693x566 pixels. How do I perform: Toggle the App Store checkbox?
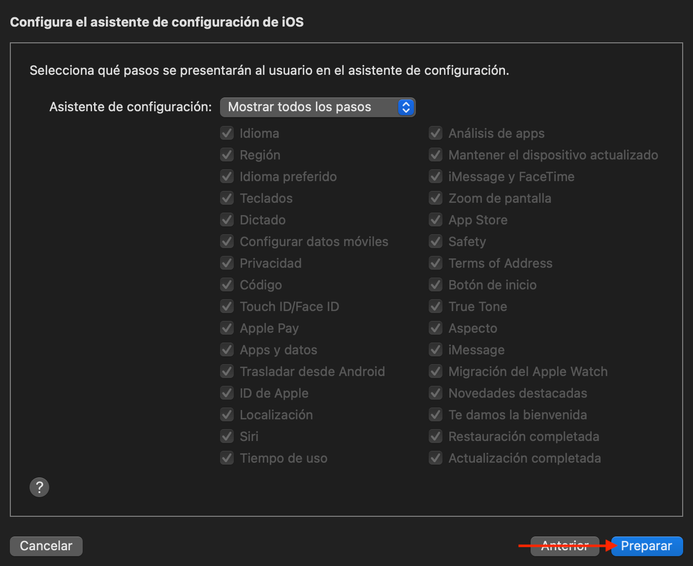click(x=436, y=220)
